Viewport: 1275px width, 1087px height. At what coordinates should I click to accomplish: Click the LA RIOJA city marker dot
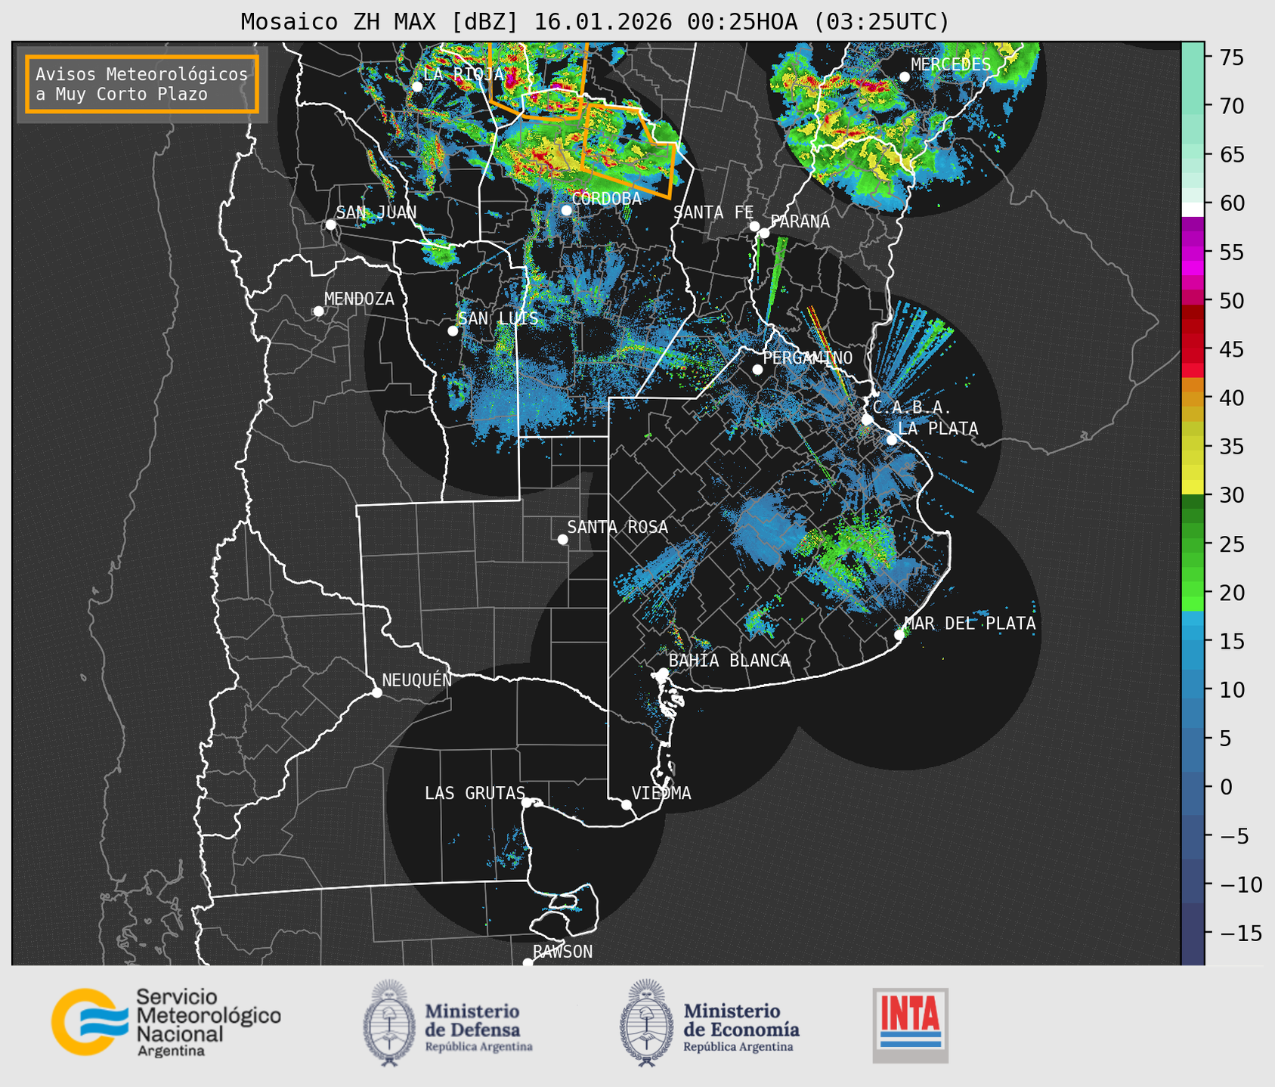click(417, 87)
